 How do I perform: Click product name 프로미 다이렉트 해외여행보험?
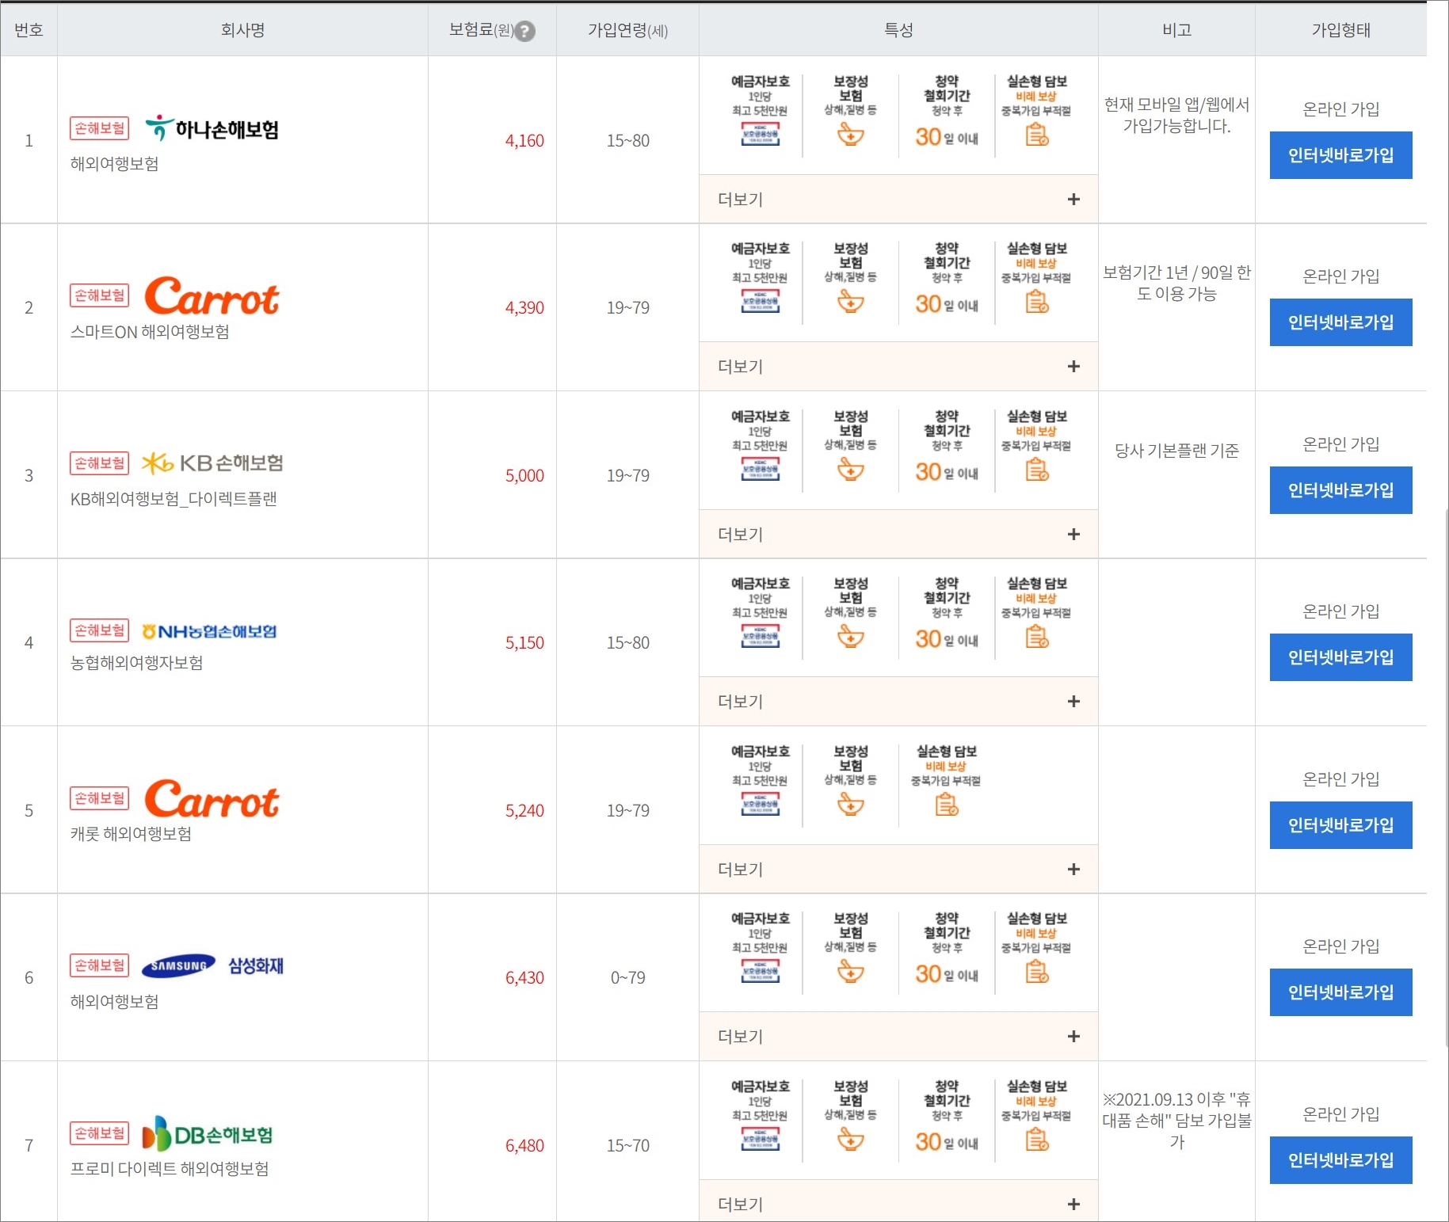(170, 1169)
